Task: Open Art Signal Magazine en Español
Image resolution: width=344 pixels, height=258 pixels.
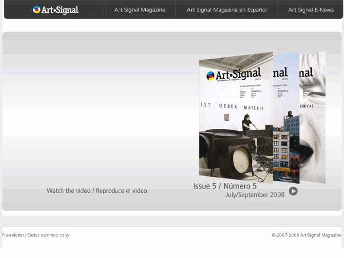Action: coord(227,10)
